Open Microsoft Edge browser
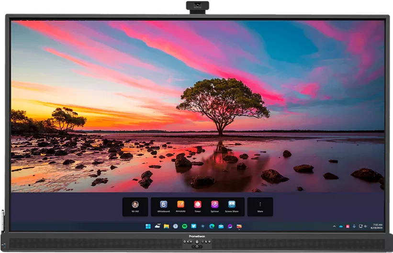Viewport: 393px width, 253px height. [212, 226]
